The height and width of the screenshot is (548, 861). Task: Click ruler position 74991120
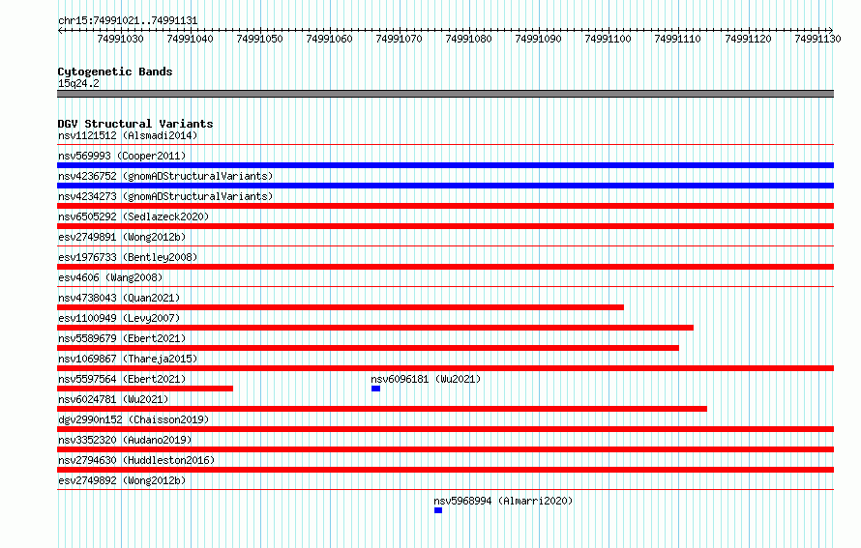749,39
